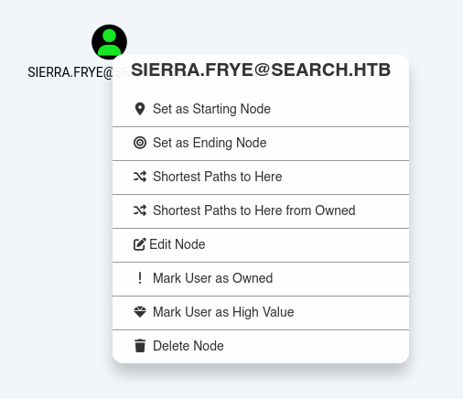
Task: Click the pencil edit icon for Edit Node
Action: click(x=140, y=244)
